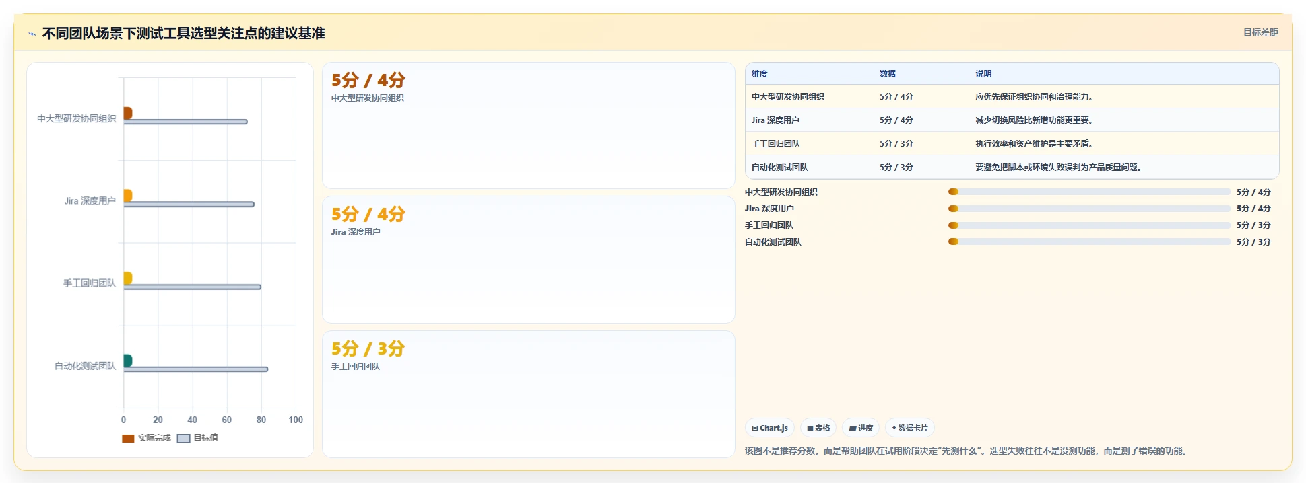This screenshot has width=1306, height=483.
Task: Click the 说明 column header
Action: click(983, 74)
